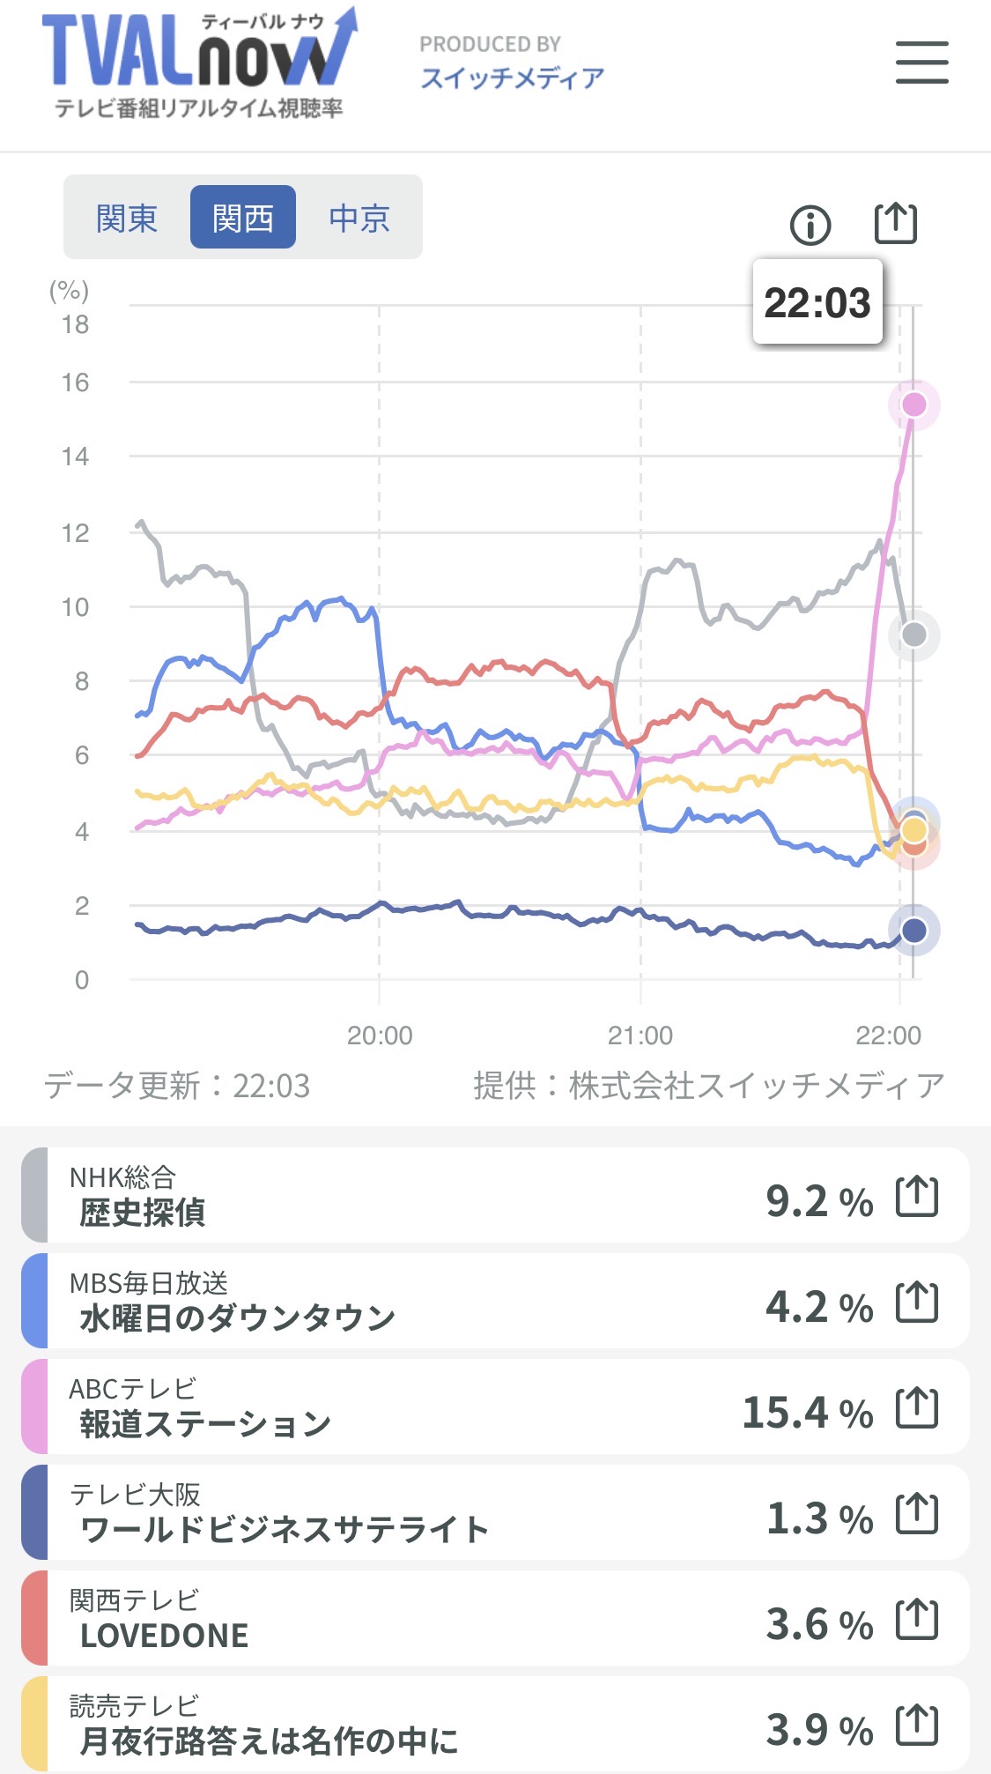Open the hamburger menu
Viewport: 991px width, 1774px height.
[921, 63]
